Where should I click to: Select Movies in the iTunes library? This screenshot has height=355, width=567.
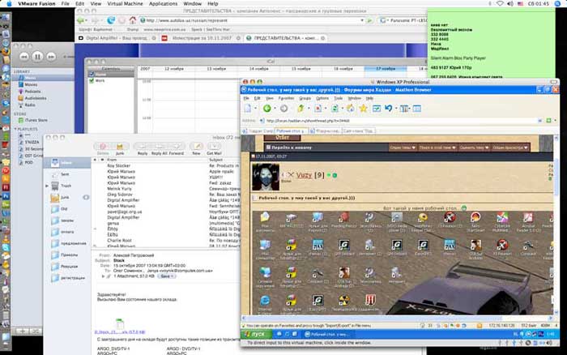coord(31,84)
